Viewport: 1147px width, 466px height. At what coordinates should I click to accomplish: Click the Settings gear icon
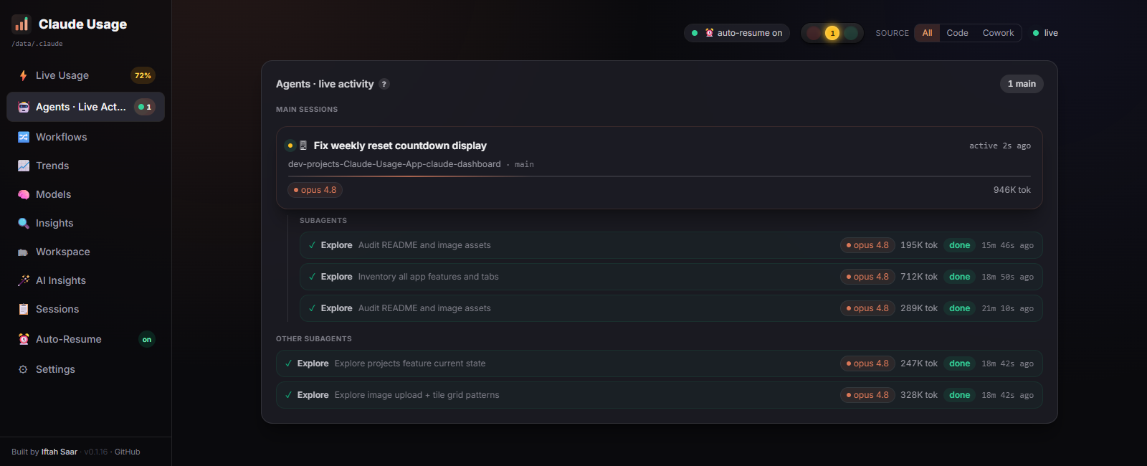coord(23,369)
